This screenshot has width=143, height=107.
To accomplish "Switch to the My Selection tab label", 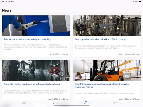I will 59,103.
